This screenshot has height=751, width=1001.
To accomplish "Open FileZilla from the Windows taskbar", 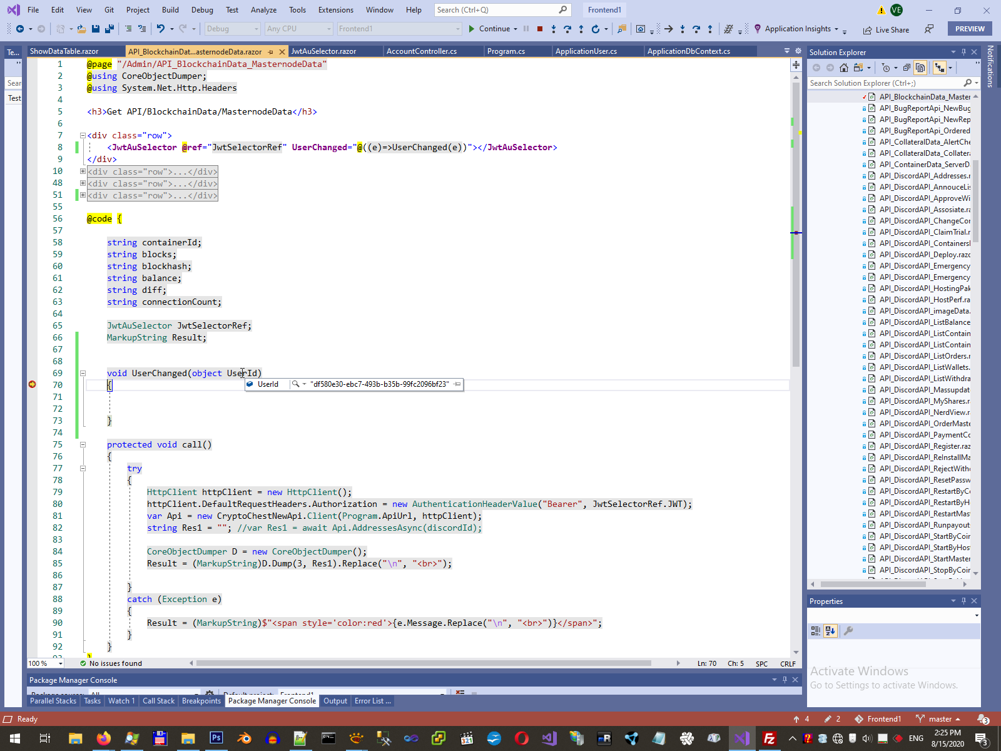I will pyautogui.click(x=770, y=738).
